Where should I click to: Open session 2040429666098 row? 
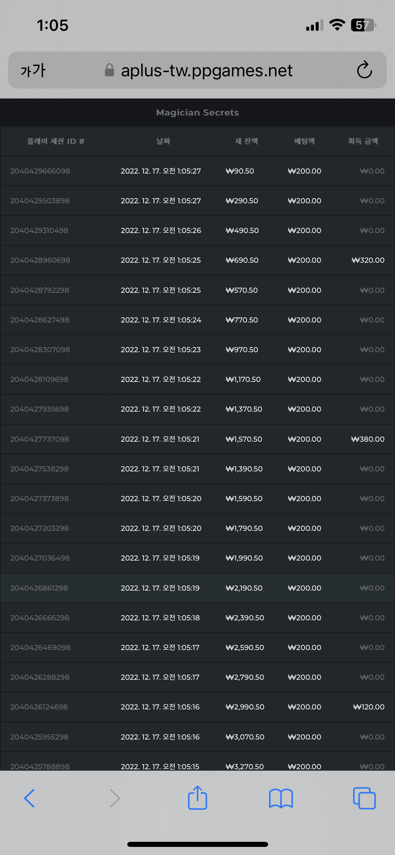pyautogui.click(x=197, y=171)
